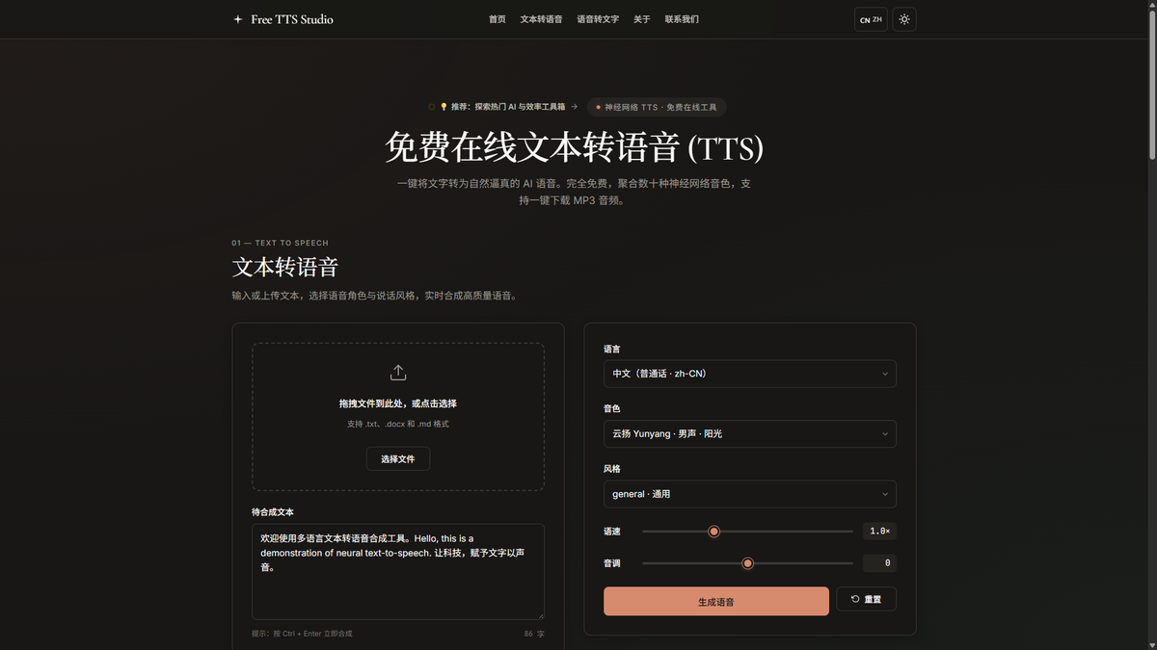1157x650 pixels.
Task: Open the 探索热门 AI 与效率工具箱 recommendation link
Action: (x=504, y=107)
